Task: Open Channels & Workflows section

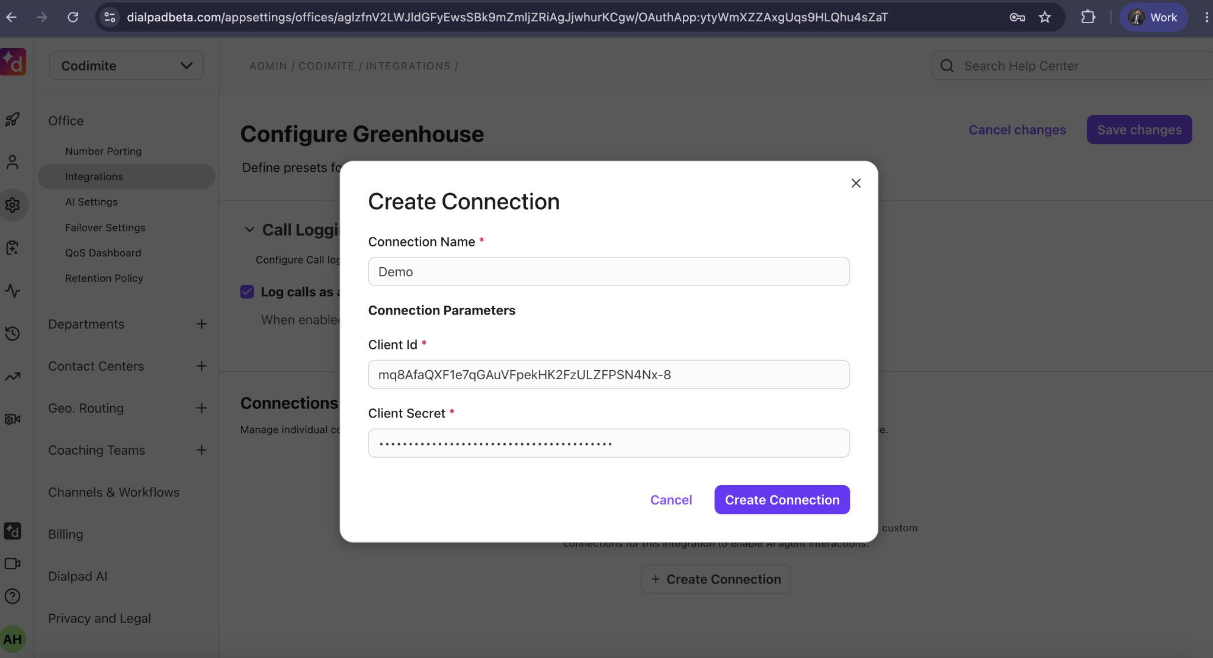Action: point(114,492)
